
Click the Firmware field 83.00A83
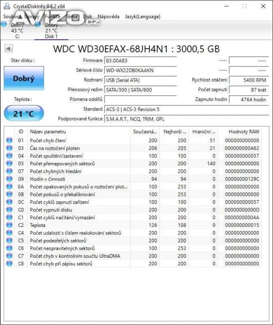(141, 61)
